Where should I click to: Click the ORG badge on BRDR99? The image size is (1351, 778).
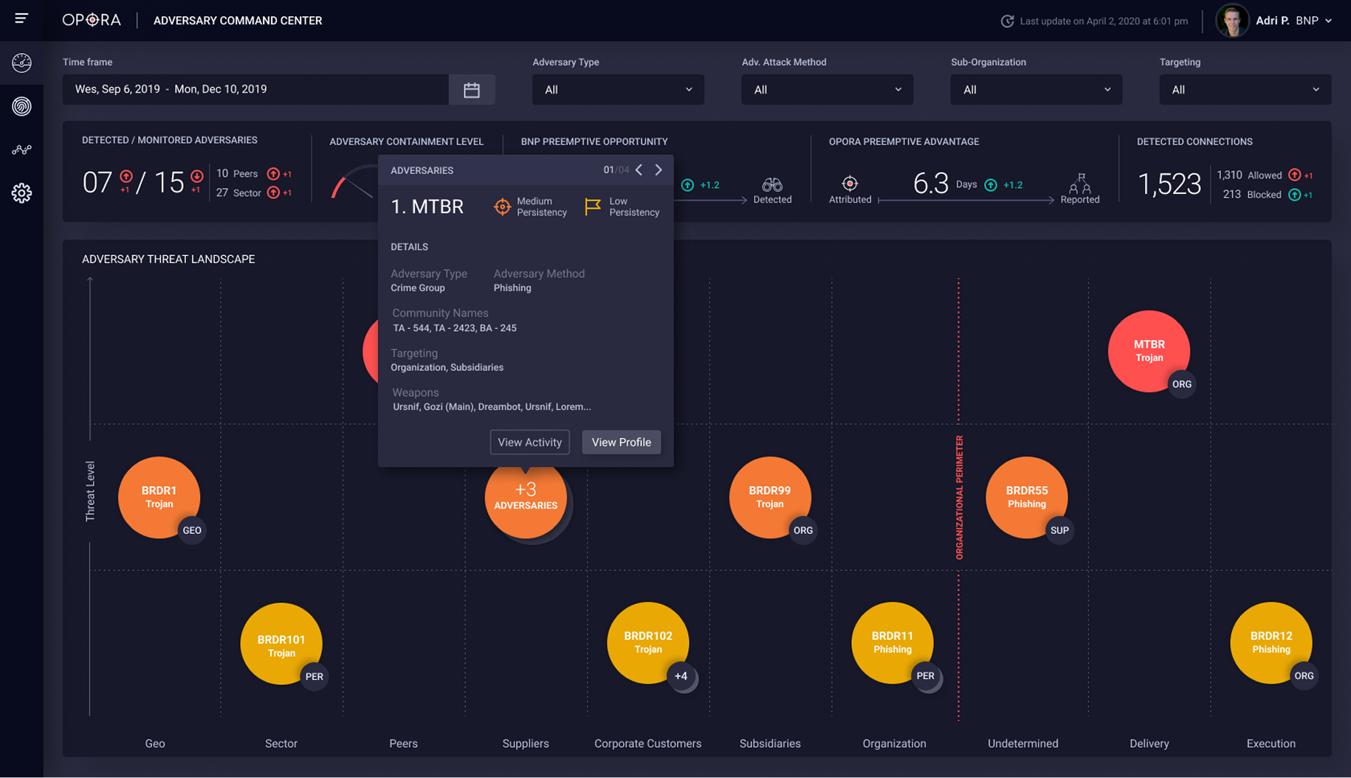[802, 530]
